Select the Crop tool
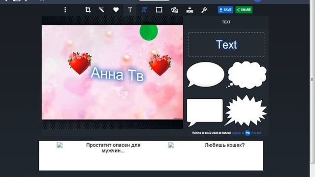Image resolution: width=315 pixels, height=177 pixels. [x=88, y=10]
